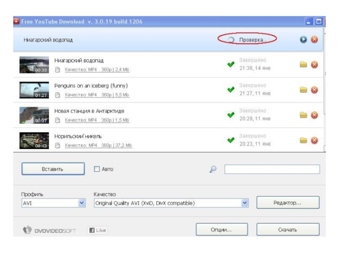The image size is (339, 254).
Task: Click green checkmark for Новая станция в Антарктиде
Action: pos(231,115)
